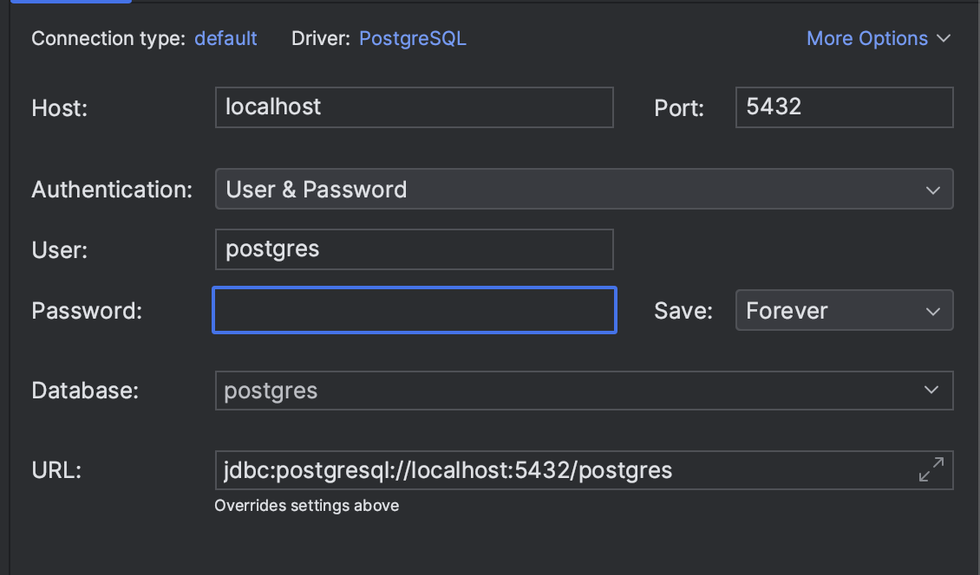
Task: Open the More Options menu
Action: [879, 39]
